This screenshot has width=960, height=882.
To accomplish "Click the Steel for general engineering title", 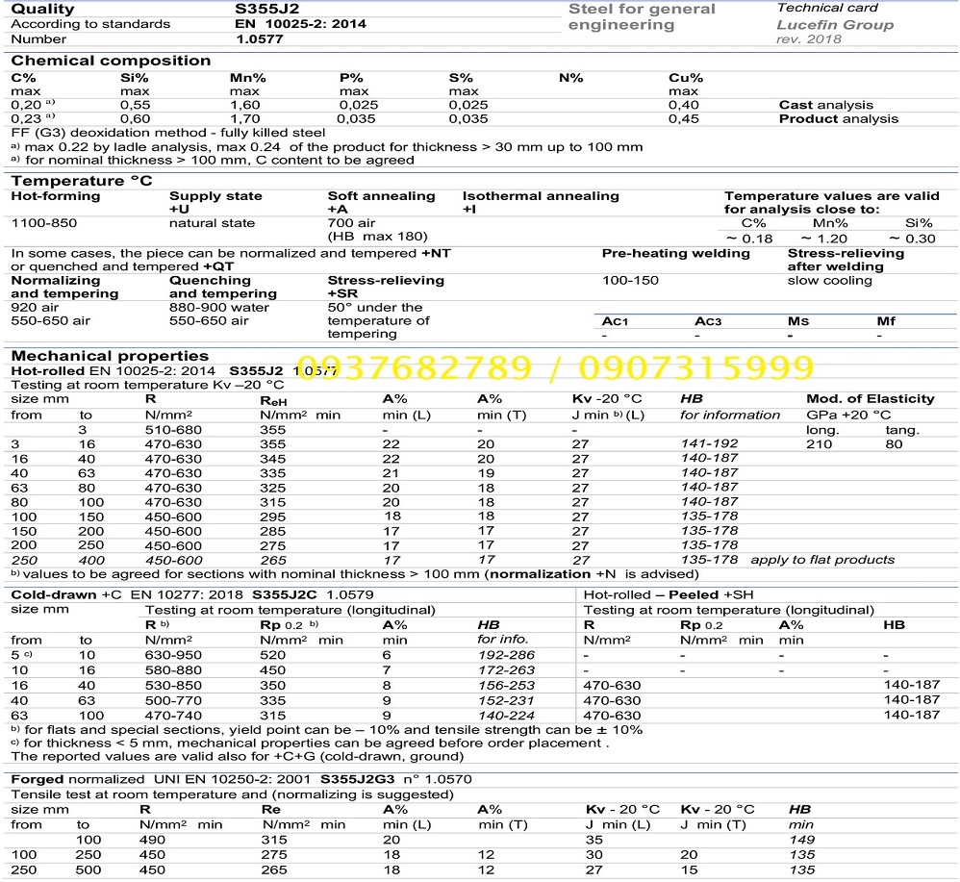I will tap(642, 16).
